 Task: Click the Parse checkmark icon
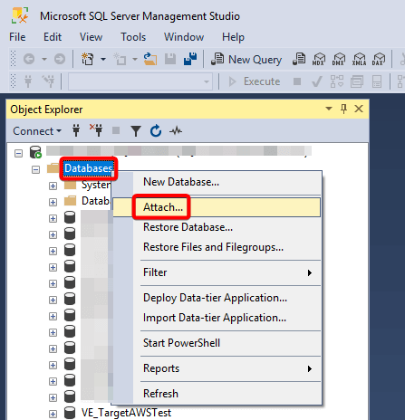[x=316, y=81]
